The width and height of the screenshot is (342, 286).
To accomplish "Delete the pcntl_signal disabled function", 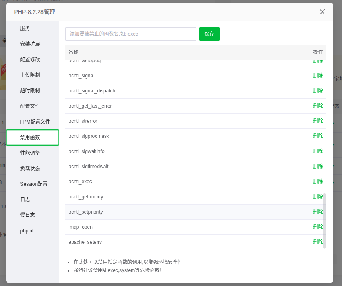I will click(318, 75).
